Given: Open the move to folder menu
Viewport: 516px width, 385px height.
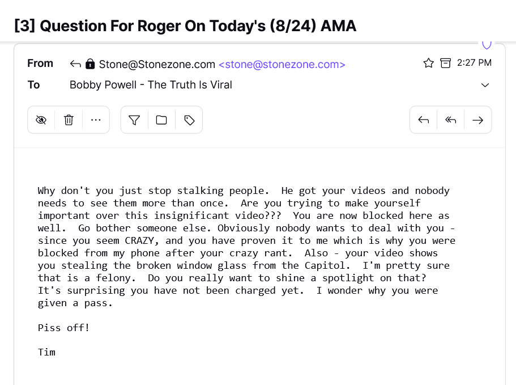Looking at the screenshot, I should [x=161, y=120].
